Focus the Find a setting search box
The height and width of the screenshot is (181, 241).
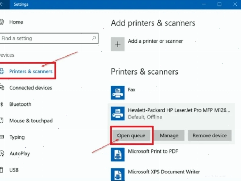coord(49,38)
